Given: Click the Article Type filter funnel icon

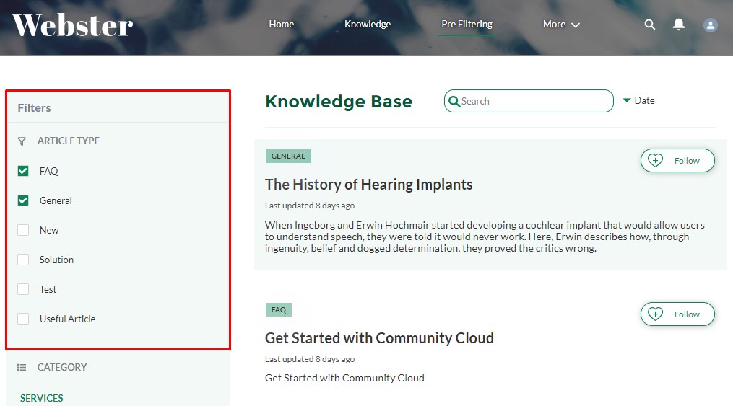Looking at the screenshot, I should pyautogui.click(x=22, y=141).
